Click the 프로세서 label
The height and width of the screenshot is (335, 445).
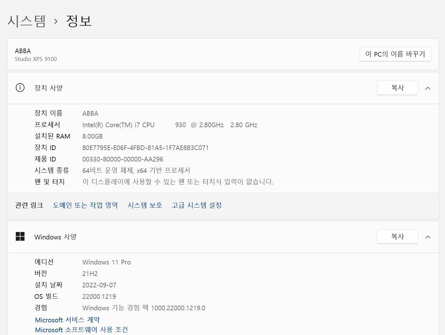tap(47, 125)
